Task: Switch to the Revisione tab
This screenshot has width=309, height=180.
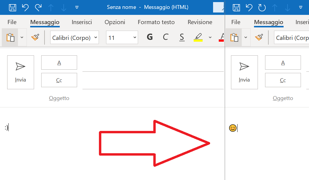Action: (200, 22)
